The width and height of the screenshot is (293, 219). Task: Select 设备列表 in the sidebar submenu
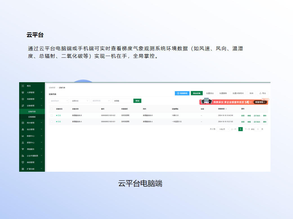[x=32, y=111]
